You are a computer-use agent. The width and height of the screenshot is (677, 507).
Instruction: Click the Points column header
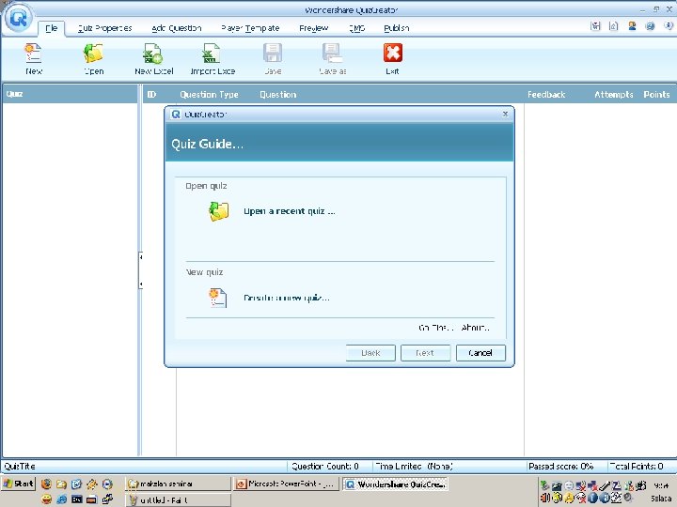(x=656, y=95)
